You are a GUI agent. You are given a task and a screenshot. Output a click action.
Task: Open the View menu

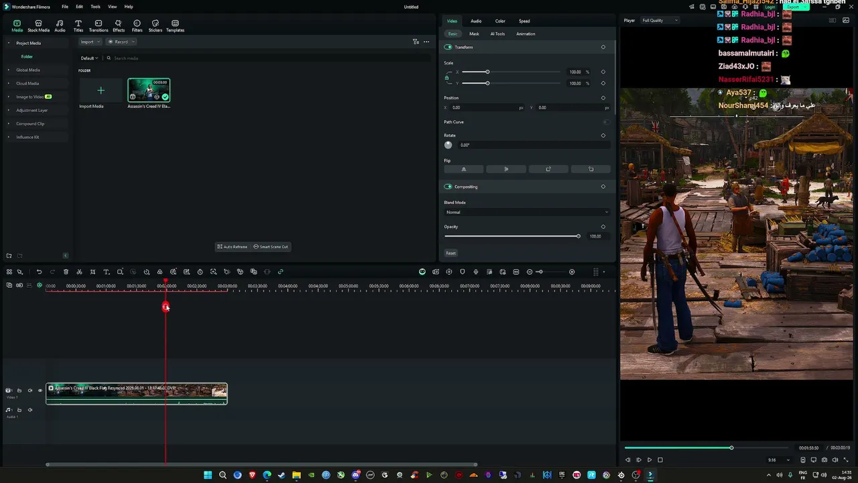(112, 7)
